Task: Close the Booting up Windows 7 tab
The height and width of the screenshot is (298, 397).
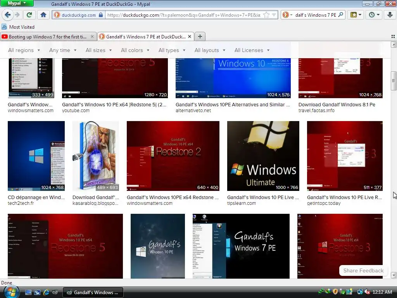Action: (x=92, y=37)
